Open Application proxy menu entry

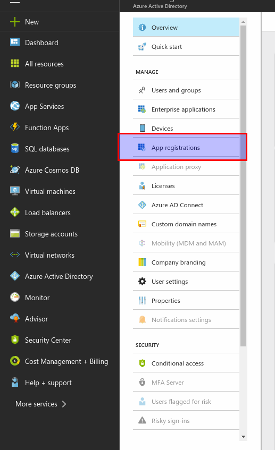[186, 167]
